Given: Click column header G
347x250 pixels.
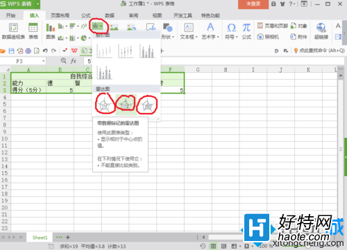Looking at the screenshot, I should tap(198, 69).
